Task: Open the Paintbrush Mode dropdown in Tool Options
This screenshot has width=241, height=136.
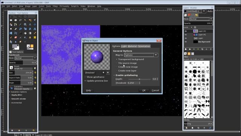Action: coord(26,58)
